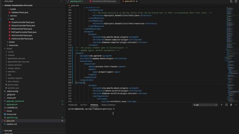Click in the terminal prompt input area
239x134 pixels.
152,109
